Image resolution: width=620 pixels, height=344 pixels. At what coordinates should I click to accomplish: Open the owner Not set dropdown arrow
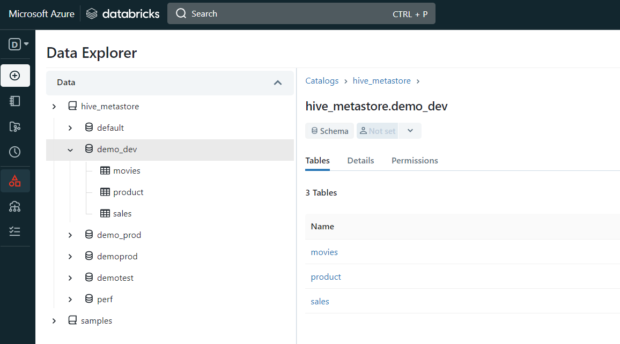point(410,131)
